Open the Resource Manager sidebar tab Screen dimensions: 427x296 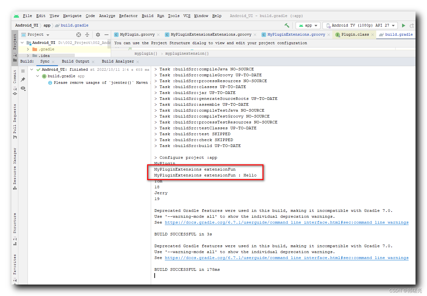[15, 169]
